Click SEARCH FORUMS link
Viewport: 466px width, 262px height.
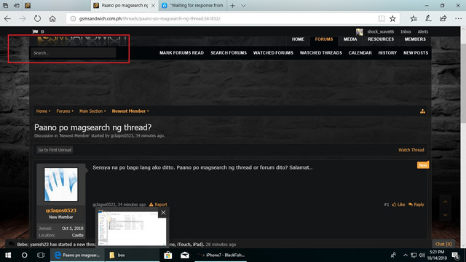(229, 53)
